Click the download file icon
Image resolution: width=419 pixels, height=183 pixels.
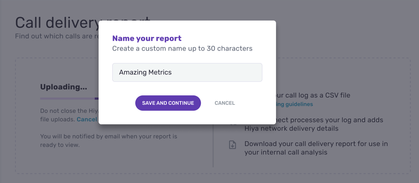click(x=233, y=145)
